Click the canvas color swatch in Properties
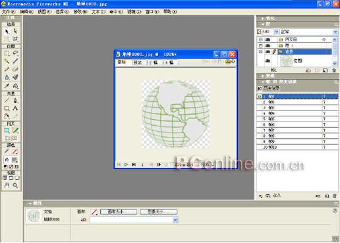 pos(94,212)
